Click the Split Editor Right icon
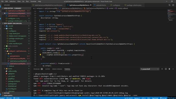Viewport: 176px width, 99px height. (x=173, y=5)
